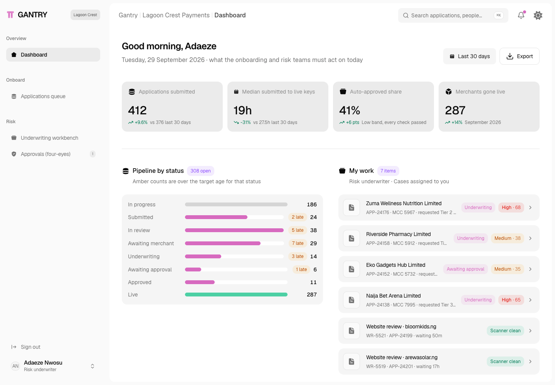The width and height of the screenshot is (555, 385).
Task: Click document icon for Zuma Wellness Nutrition
Action: tap(351, 208)
